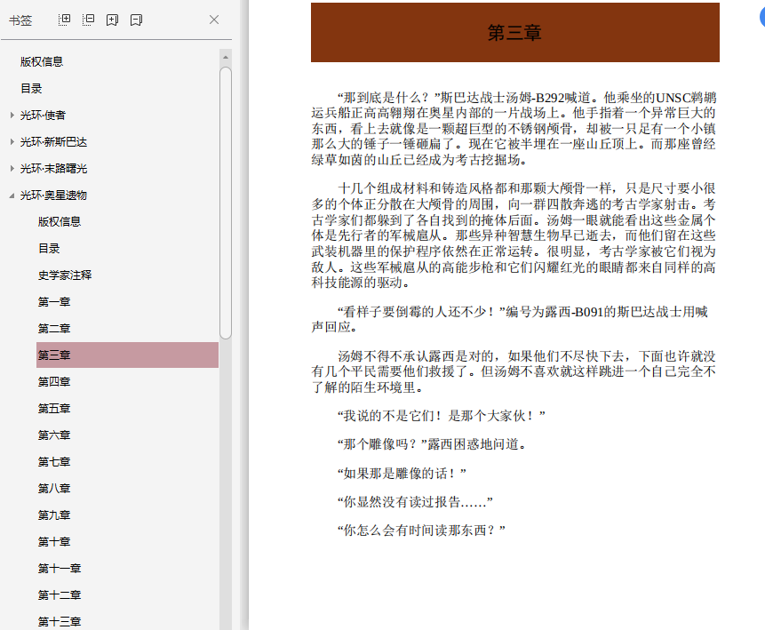765x630 pixels.
Task: Jump to 第十二章 bookmark
Action: [60, 594]
